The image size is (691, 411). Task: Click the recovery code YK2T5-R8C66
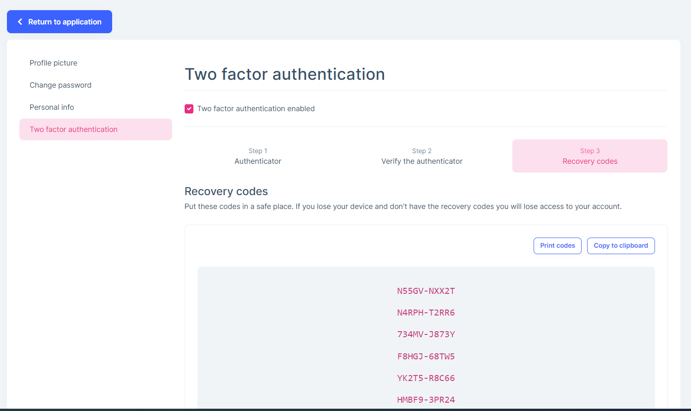tap(426, 378)
